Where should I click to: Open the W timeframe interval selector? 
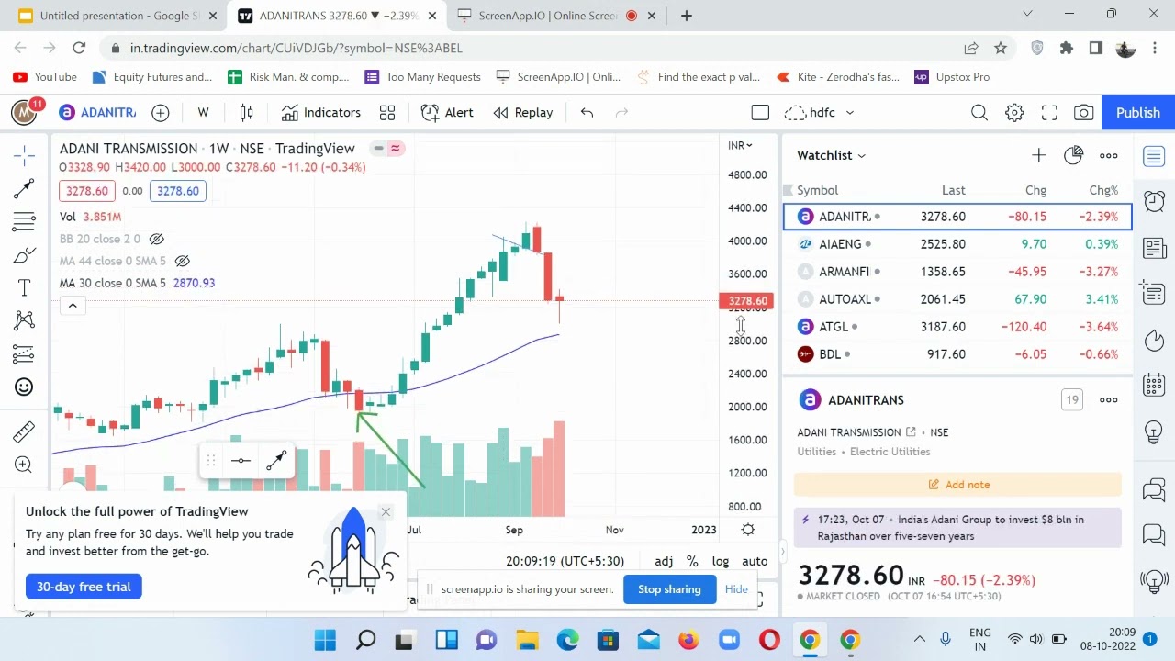203,112
